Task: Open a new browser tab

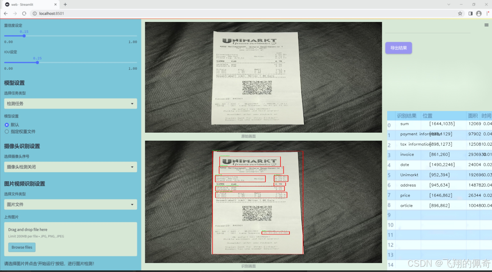Action: [65, 4]
